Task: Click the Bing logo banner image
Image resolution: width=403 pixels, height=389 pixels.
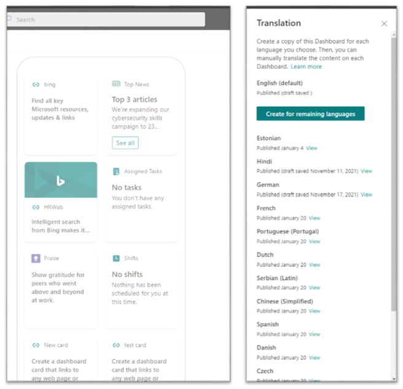Action: tap(61, 180)
